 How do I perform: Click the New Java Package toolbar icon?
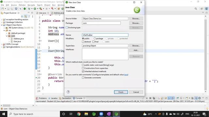tap(59, 9)
